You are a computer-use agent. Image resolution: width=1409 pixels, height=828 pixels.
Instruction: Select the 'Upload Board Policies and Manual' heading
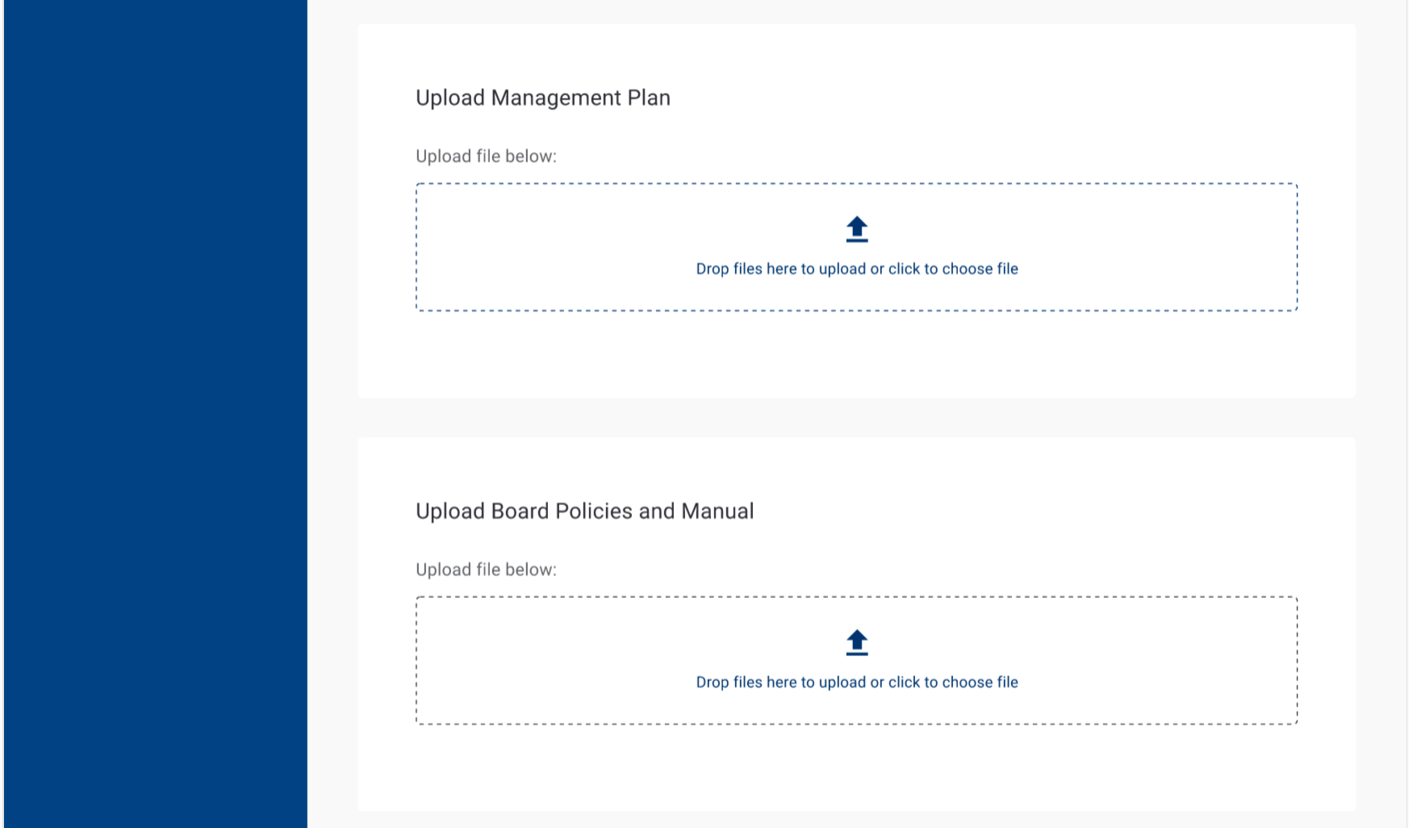click(x=584, y=511)
